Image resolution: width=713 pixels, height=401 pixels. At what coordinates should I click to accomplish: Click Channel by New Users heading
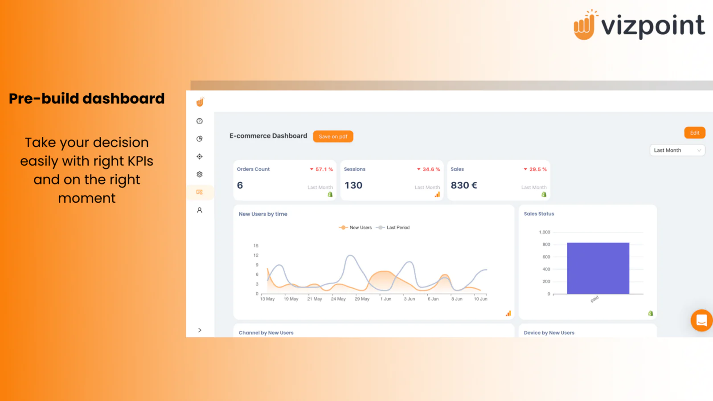click(266, 333)
